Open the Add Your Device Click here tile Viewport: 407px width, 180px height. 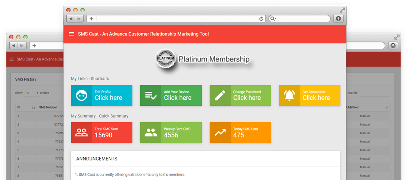point(171,95)
